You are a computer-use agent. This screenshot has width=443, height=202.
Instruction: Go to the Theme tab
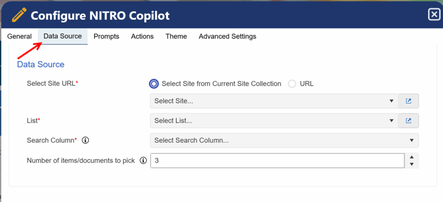pyautogui.click(x=177, y=36)
